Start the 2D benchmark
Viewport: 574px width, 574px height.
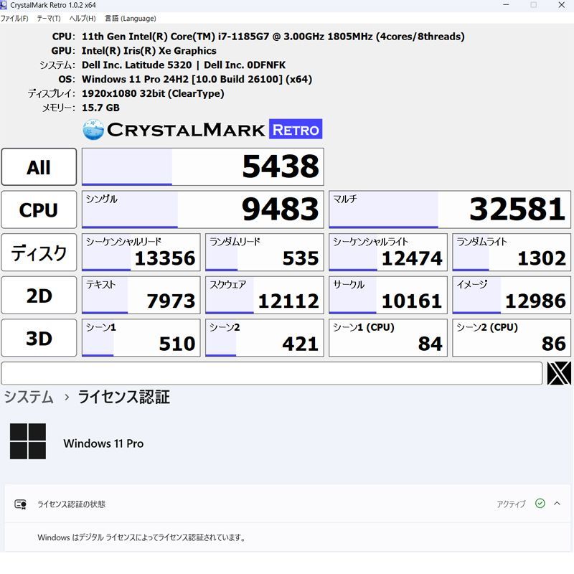39,295
